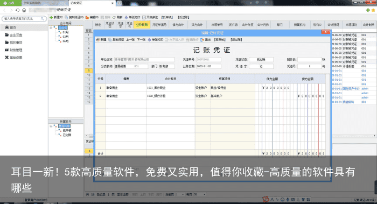
Task: Click the horizontal scrollbar right arrow of list
Action: pos(375,136)
